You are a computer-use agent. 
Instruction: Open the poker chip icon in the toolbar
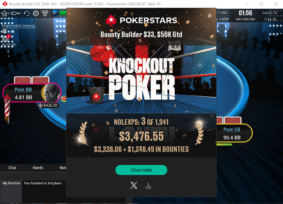click(x=36, y=13)
